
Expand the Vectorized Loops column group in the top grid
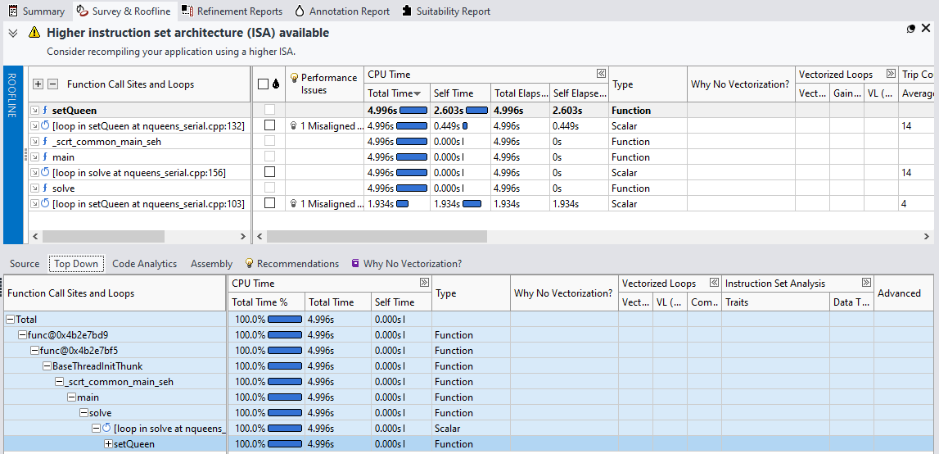(891, 74)
